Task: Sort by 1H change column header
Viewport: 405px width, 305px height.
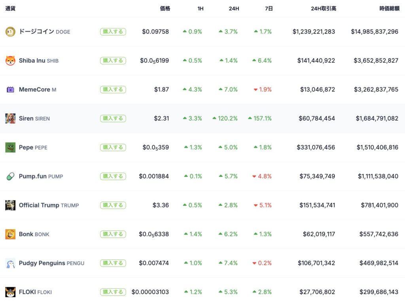Action: click(200, 8)
